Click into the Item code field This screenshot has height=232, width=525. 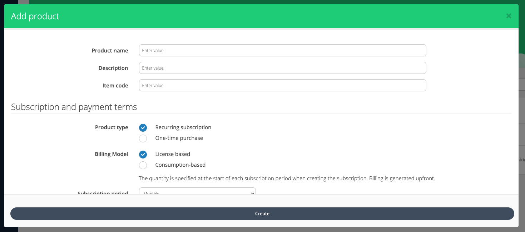pos(282,85)
